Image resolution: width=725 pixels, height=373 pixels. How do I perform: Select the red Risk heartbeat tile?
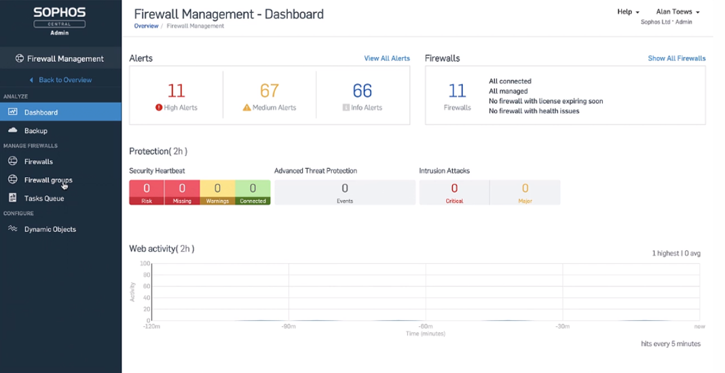147,193
